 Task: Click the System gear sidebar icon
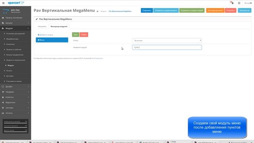[x=3, y=108]
